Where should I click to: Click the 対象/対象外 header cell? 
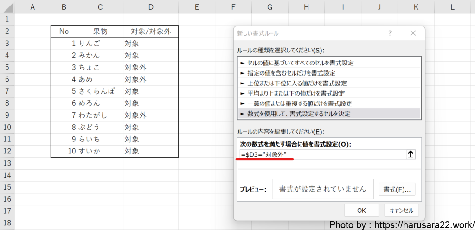(150, 32)
